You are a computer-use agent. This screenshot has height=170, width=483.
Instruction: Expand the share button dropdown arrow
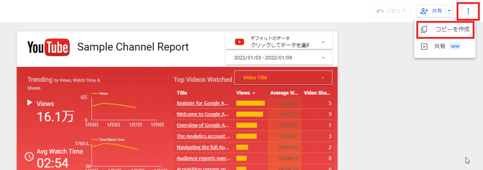coord(449,11)
